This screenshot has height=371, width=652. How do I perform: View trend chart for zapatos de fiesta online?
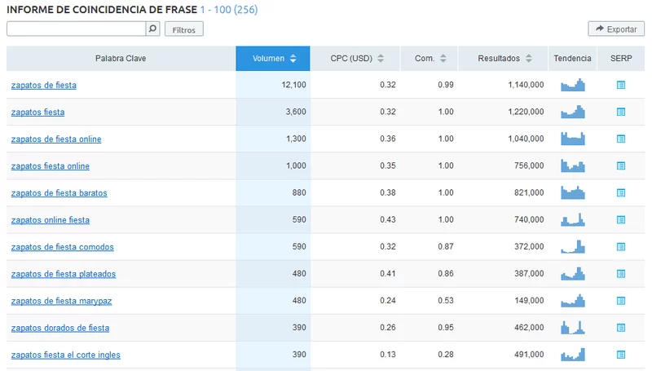[x=573, y=139]
